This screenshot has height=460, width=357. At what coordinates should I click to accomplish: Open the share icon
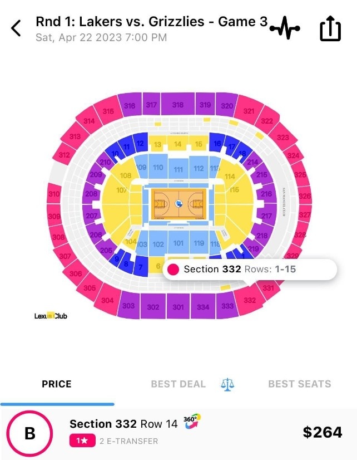330,28
